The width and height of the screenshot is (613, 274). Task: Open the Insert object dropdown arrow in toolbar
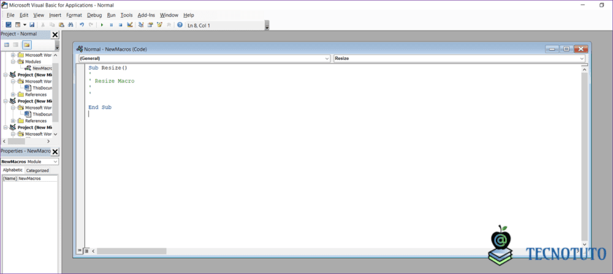25,24
